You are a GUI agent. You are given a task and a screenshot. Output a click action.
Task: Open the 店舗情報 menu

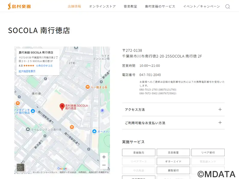pyautogui.click(x=74, y=6)
